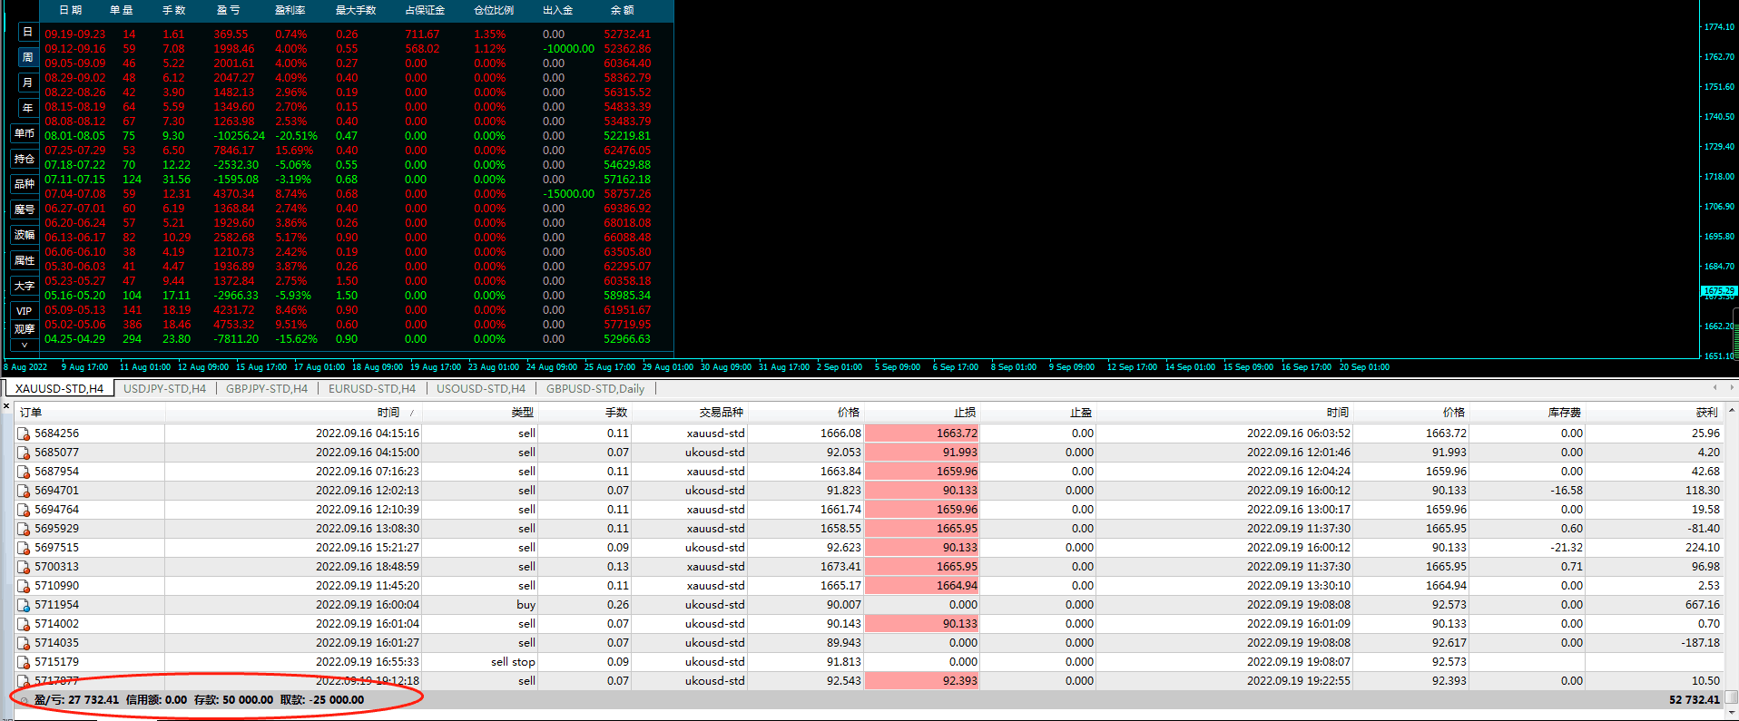Viewport: 1739px width, 721px height.
Task: Click the order list scrollbar thumb
Action: (1731, 698)
